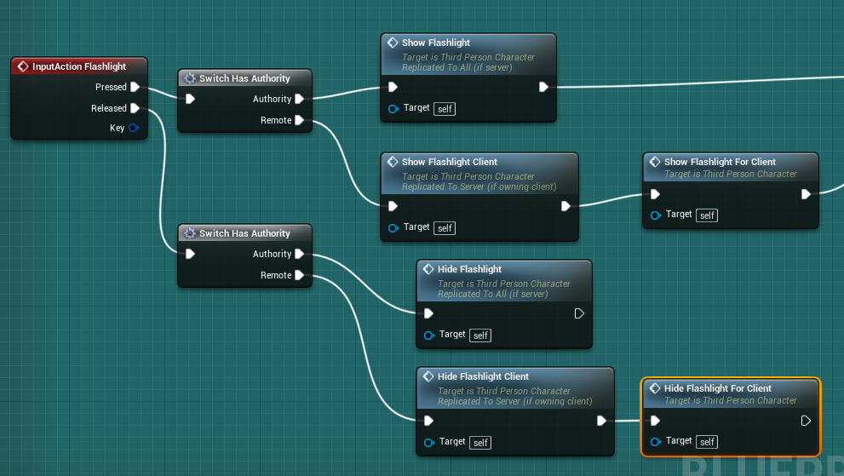Select the highlighted Hide Flashlight For Client header
The image size is (844, 476).
pos(731,393)
